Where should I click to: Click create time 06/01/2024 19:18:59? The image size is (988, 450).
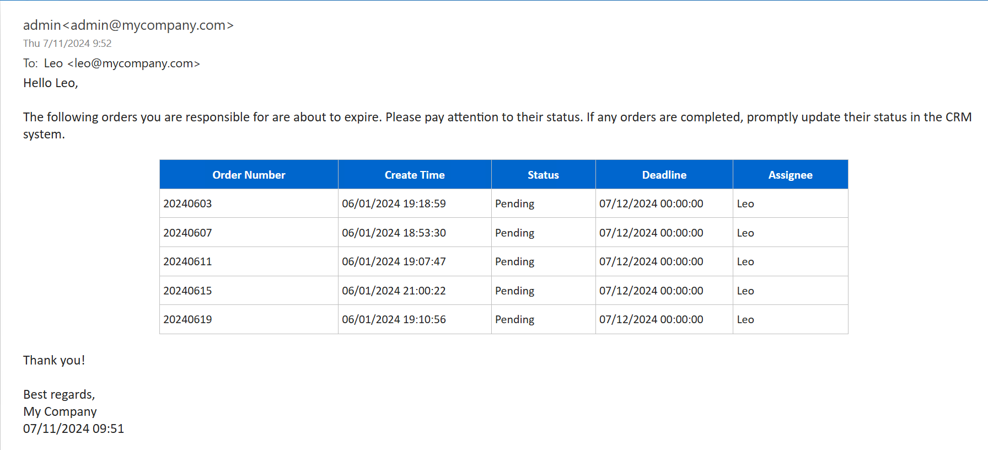(x=394, y=203)
